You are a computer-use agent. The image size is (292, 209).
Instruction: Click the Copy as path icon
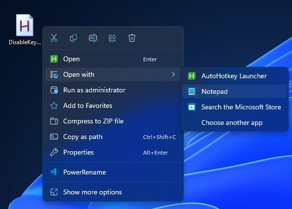coord(54,137)
